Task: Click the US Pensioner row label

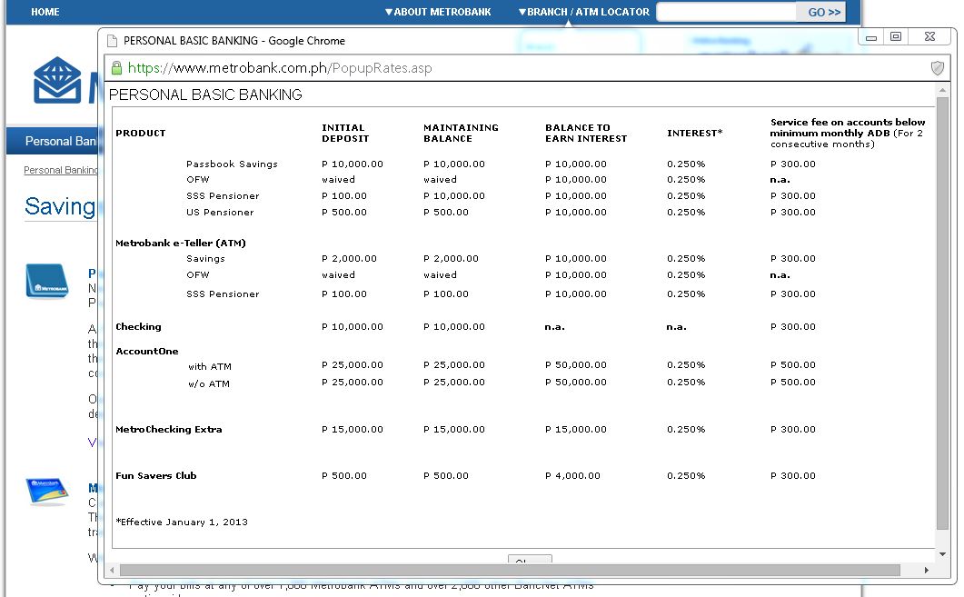Action: [x=220, y=212]
